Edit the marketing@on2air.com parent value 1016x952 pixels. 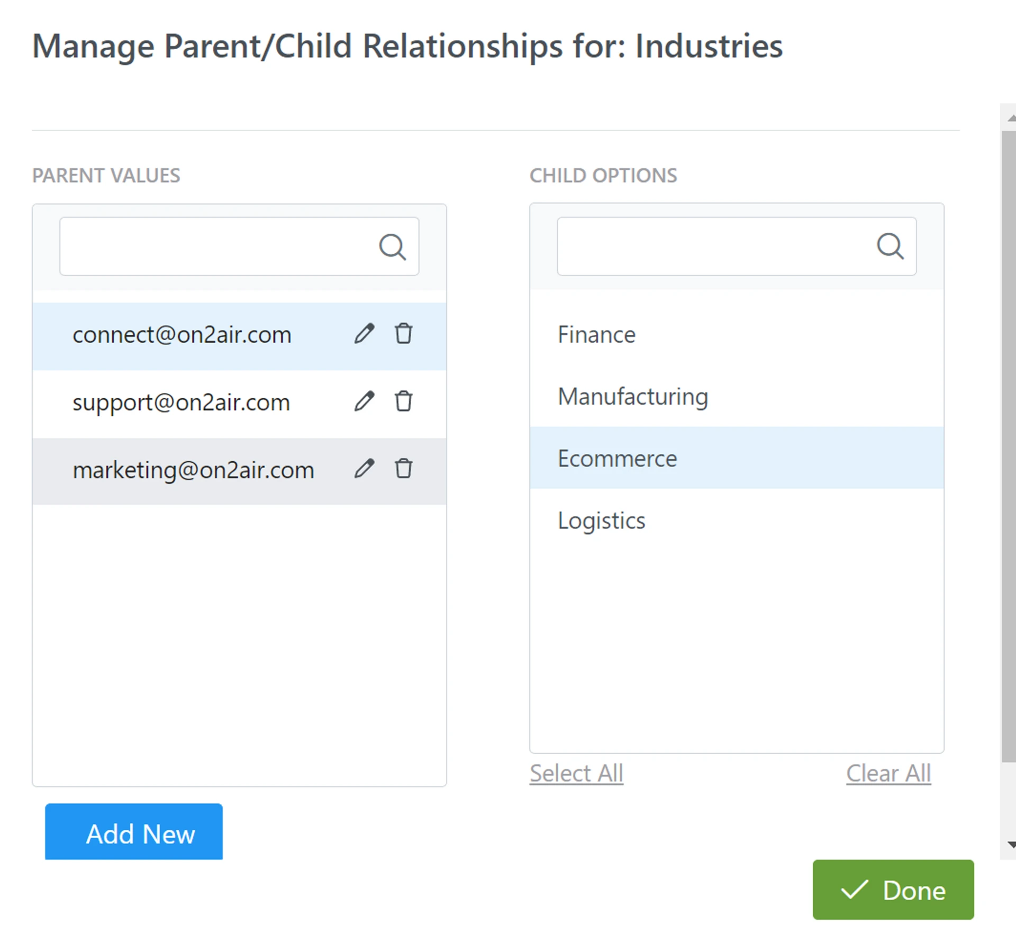(x=364, y=469)
